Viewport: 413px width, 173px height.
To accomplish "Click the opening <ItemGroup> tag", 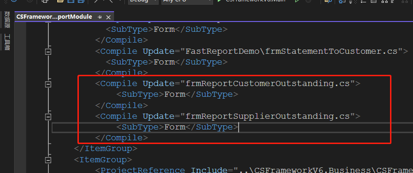I will tap(103, 159).
